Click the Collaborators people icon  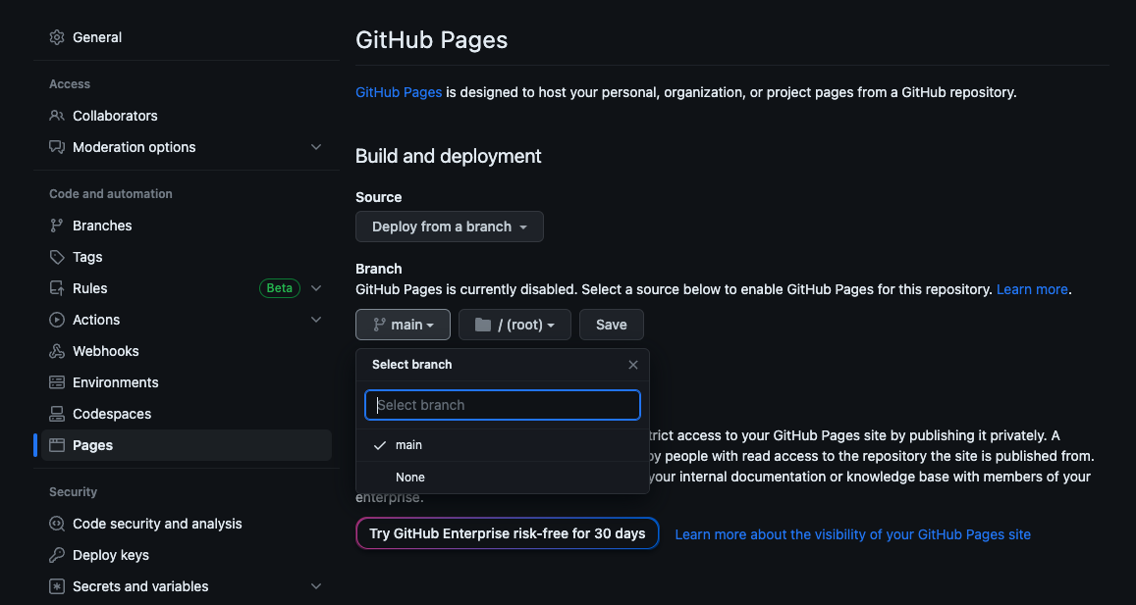point(57,116)
